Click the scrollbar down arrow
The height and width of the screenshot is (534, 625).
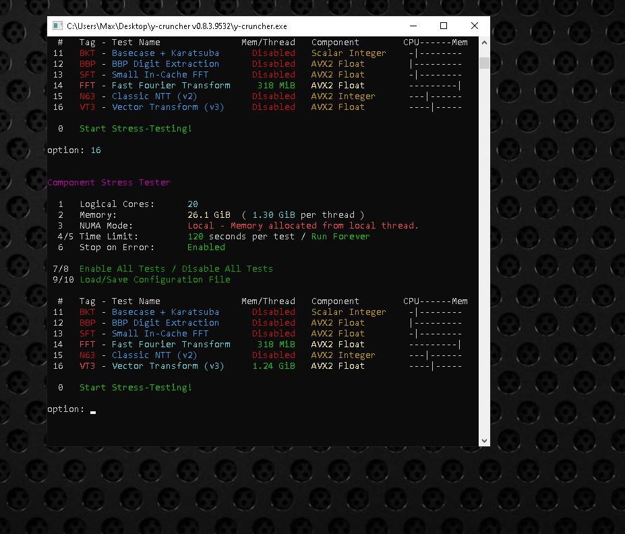484,441
